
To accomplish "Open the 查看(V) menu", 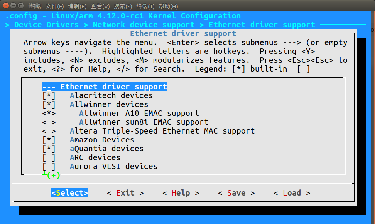I will point(100,6).
